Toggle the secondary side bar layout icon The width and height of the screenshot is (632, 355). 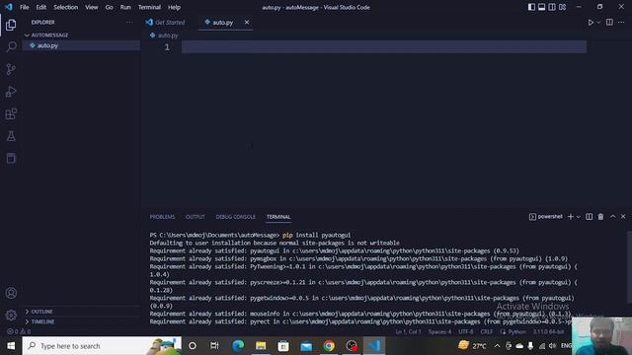[x=552, y=7]
